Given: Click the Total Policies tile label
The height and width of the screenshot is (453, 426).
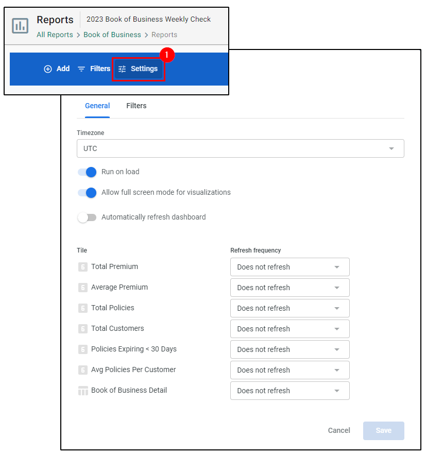Looking at the screenshot, I should click(113, 308).
